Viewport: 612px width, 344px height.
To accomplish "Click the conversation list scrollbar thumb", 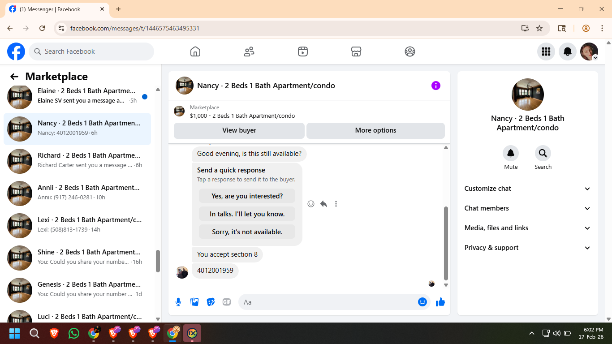I will [x=158, y=261].
